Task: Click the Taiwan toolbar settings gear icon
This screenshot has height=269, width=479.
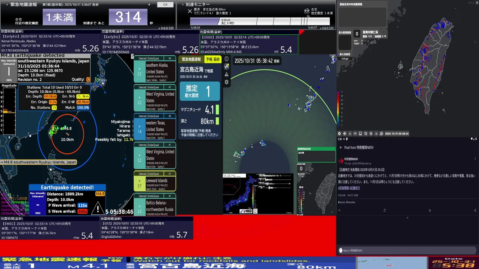Action: pyautogui.click(x=339, y=133)
